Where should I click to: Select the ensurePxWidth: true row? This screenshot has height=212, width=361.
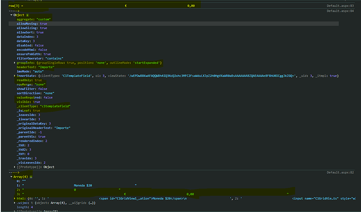tap(33, 54)
